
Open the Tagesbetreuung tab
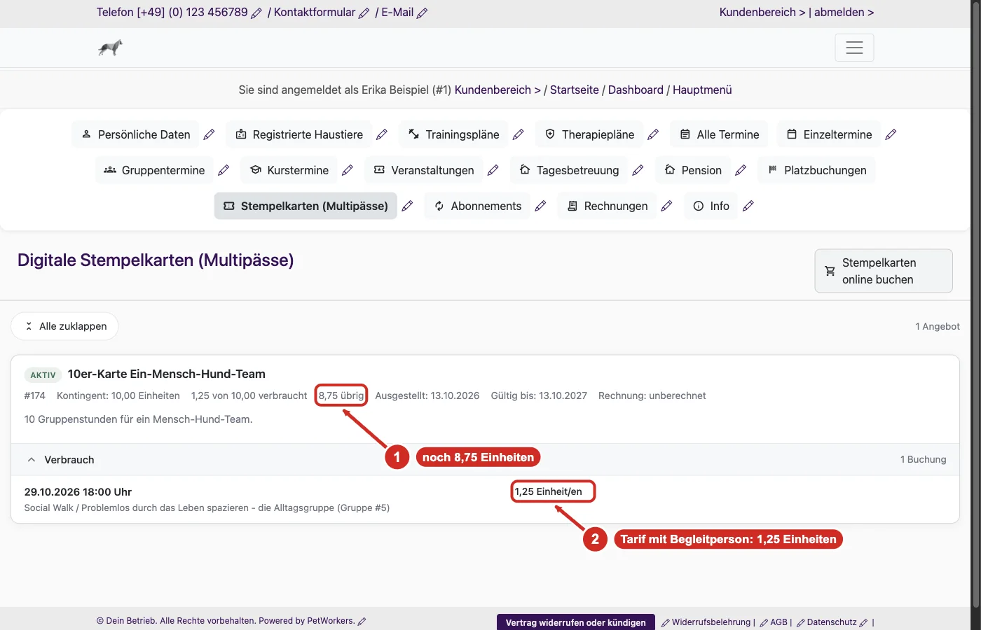(x=569, y=170)
